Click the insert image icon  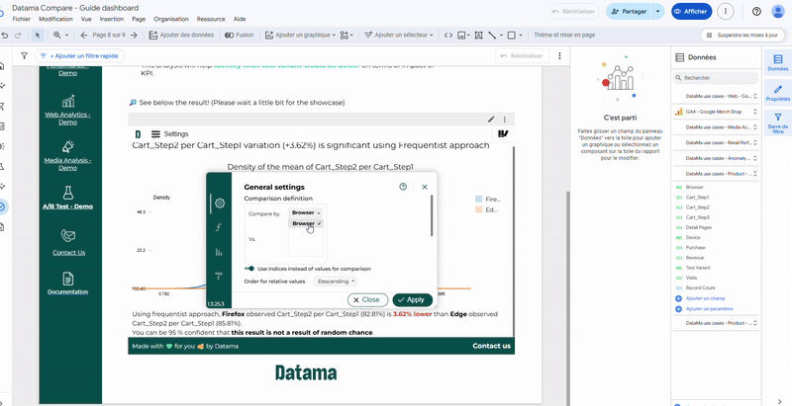pyautogui.click(x=461, y=36)
